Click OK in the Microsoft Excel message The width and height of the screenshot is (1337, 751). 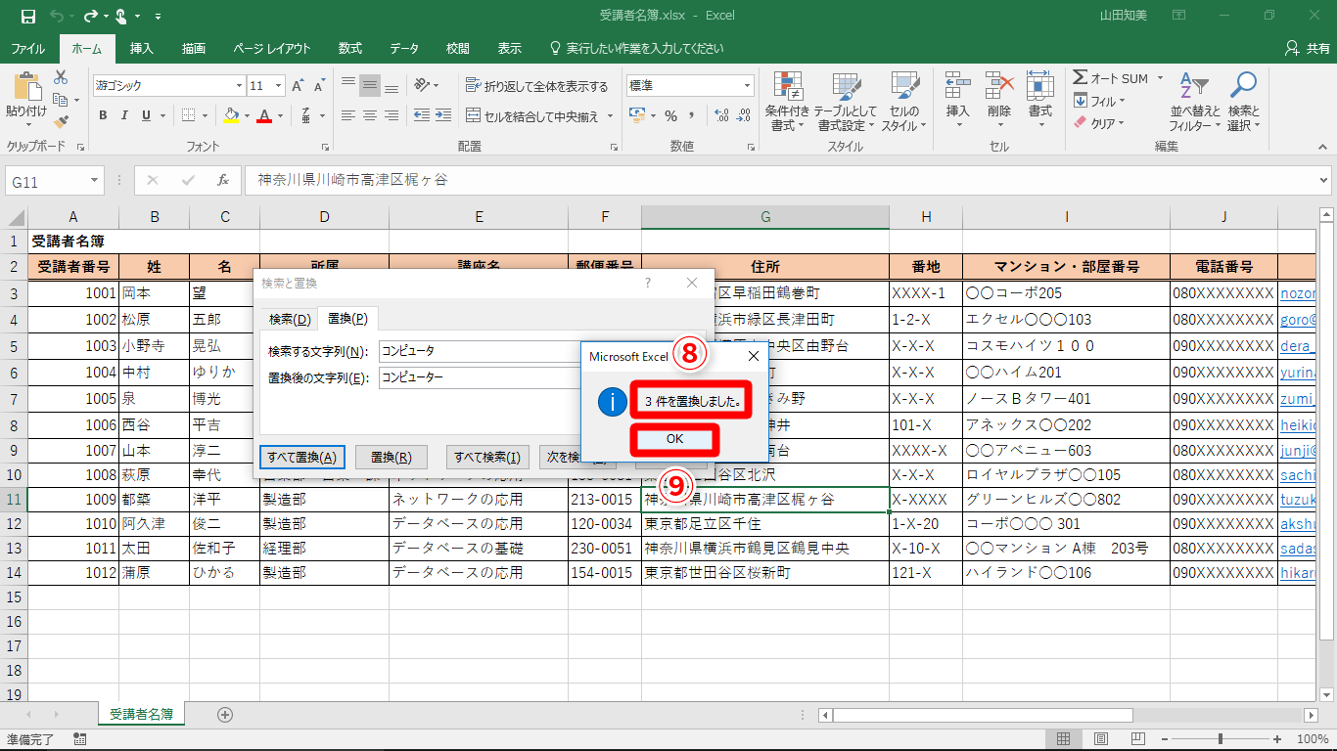tap(674, 439)
